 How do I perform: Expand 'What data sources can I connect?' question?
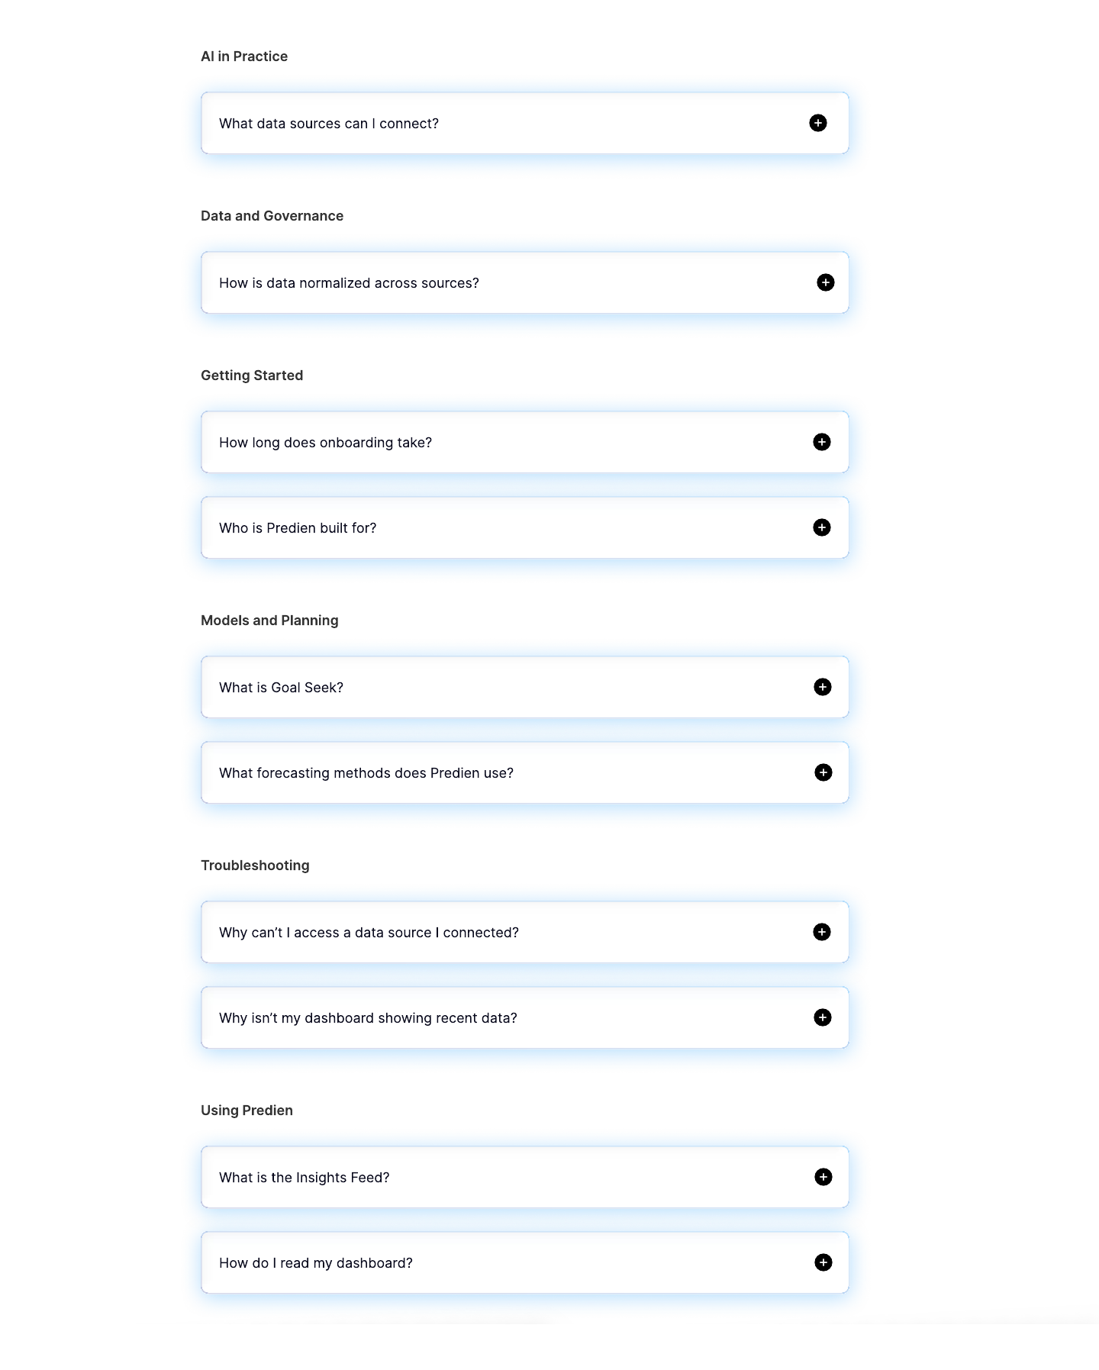click(x=525, y=123)
